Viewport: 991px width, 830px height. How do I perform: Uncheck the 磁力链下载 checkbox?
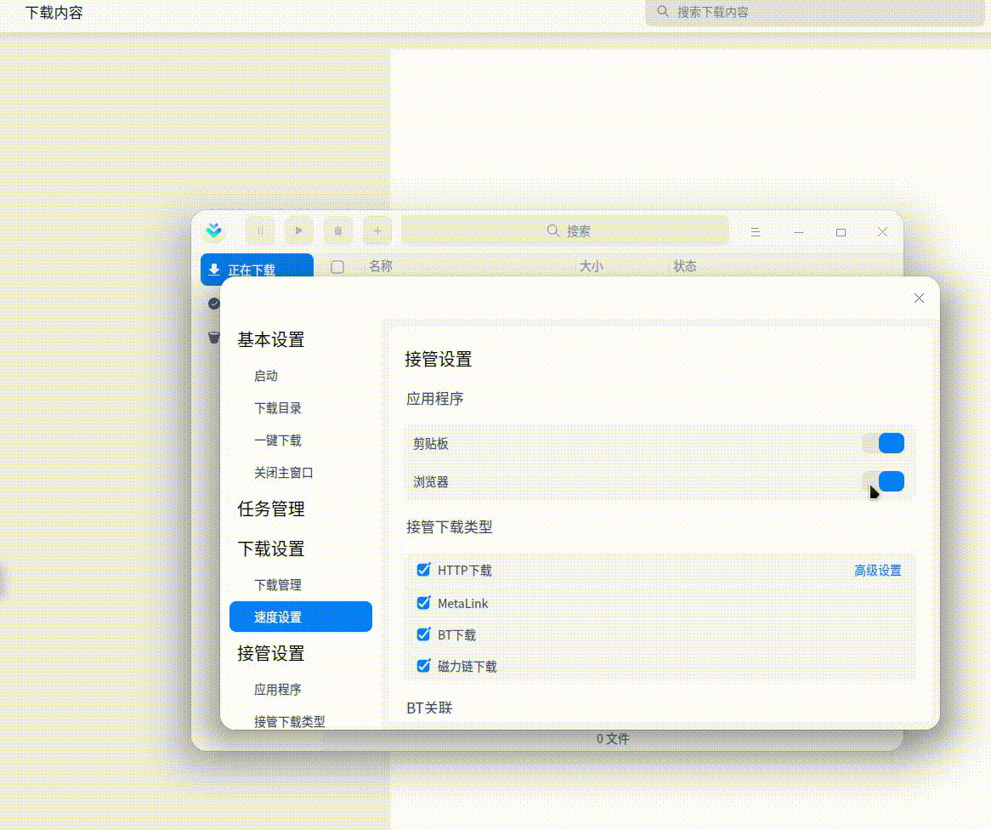click(423, 666)
